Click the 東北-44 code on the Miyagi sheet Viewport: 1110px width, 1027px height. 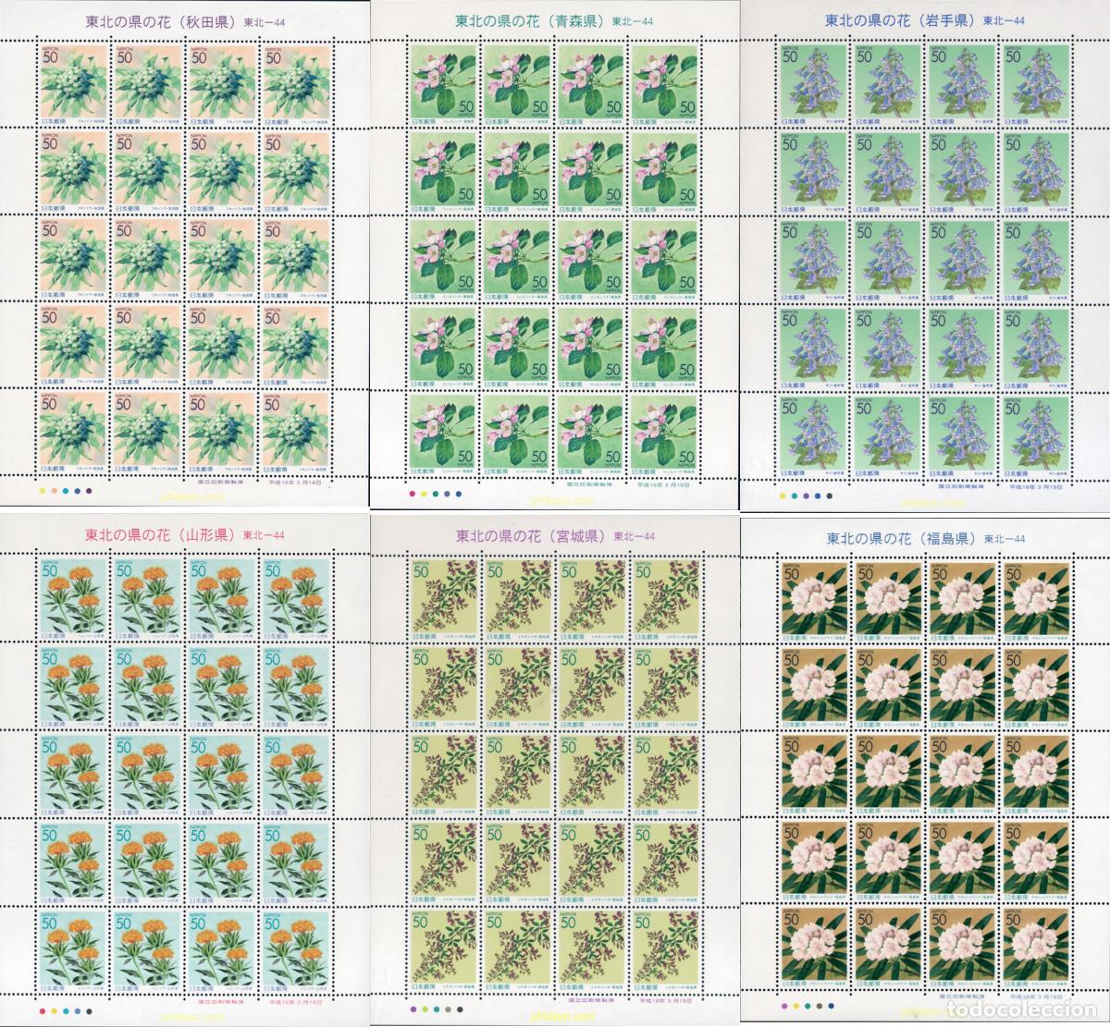point(635,536)
